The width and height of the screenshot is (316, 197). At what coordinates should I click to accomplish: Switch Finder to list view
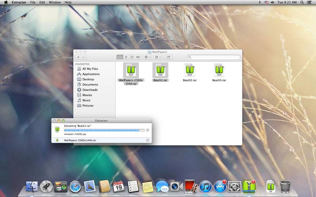point(126,57)
